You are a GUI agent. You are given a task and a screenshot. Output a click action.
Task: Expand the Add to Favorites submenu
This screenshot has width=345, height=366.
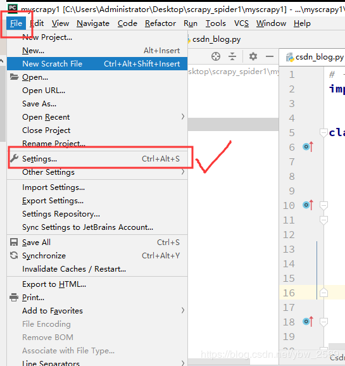(183, 310)
